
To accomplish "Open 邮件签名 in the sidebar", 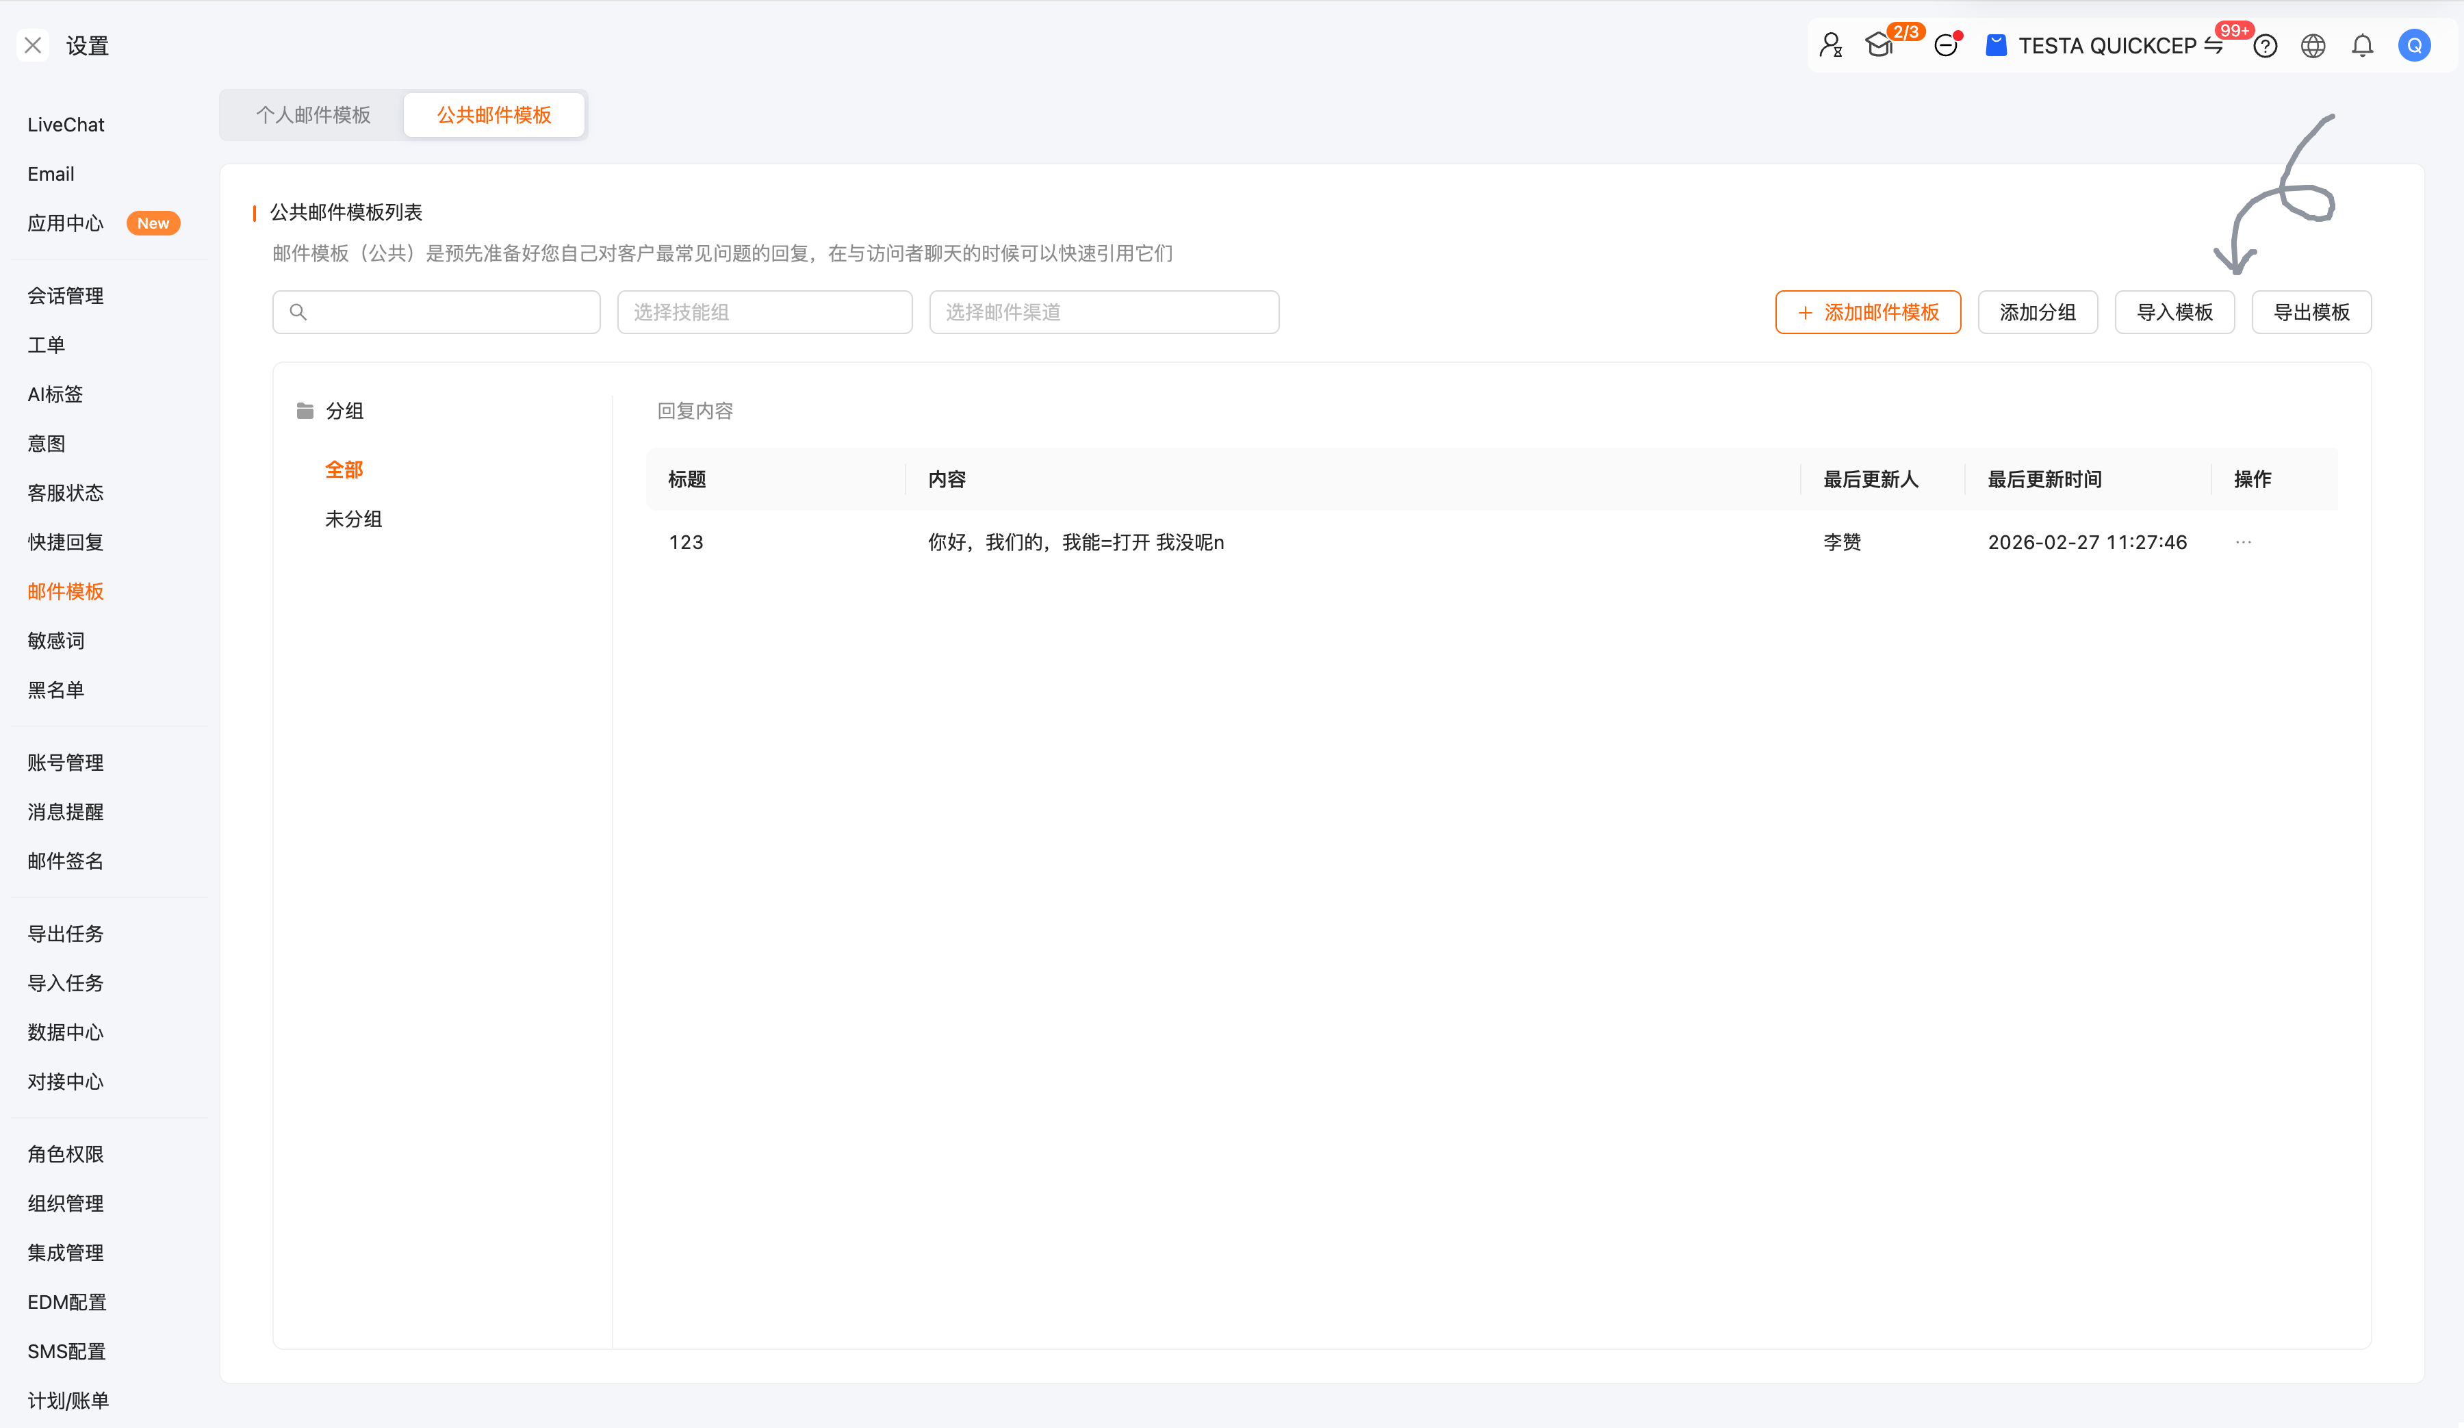I will point(66,860).
